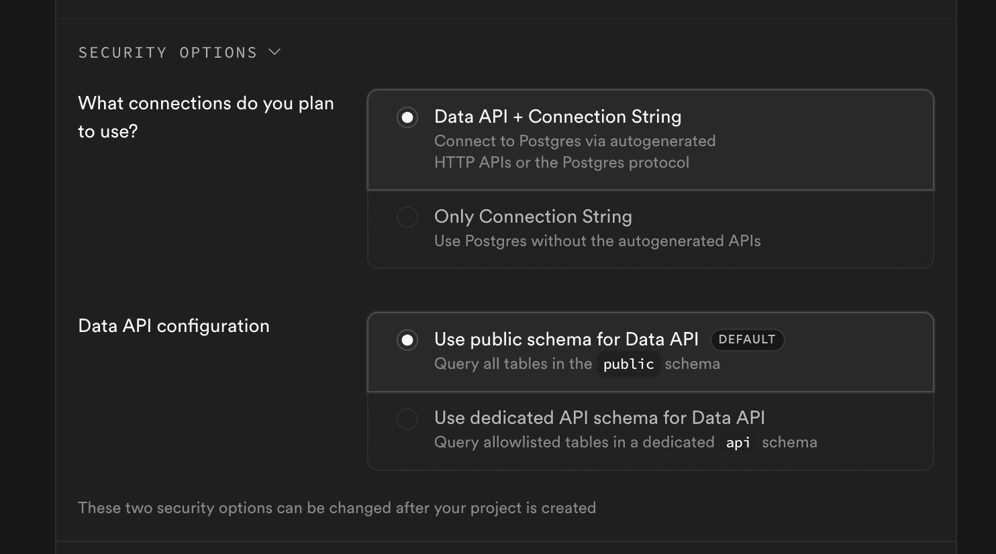The image size is (996, 554).
Task: Choose Use dedicated API schema for Data API
Action: [x=407, y=419]
